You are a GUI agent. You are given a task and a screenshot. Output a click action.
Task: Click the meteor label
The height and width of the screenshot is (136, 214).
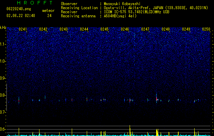click(x=48, y=11)
